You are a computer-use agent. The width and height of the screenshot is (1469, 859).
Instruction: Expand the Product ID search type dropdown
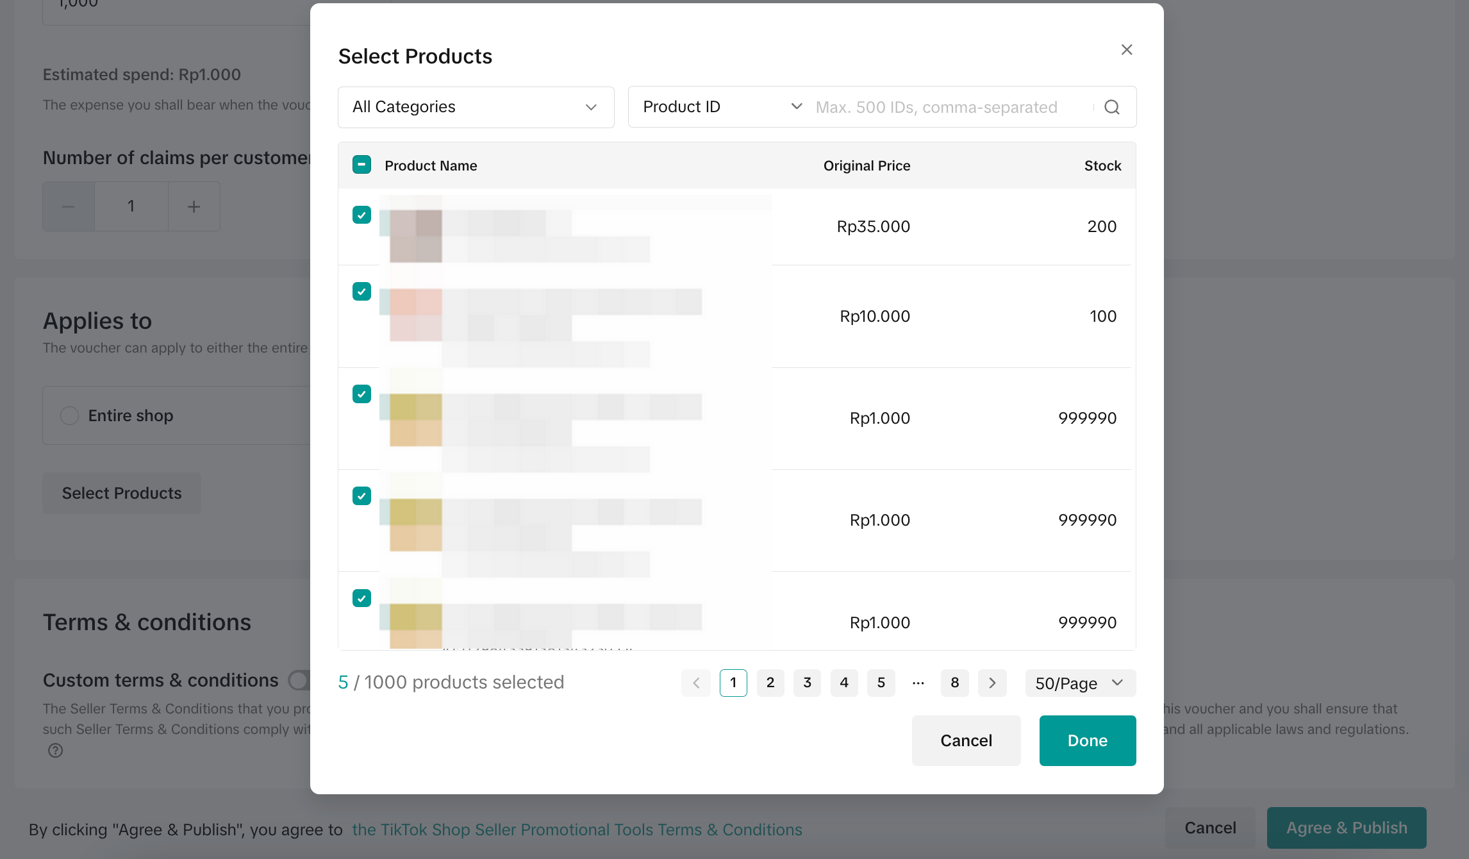click(722, 107)
